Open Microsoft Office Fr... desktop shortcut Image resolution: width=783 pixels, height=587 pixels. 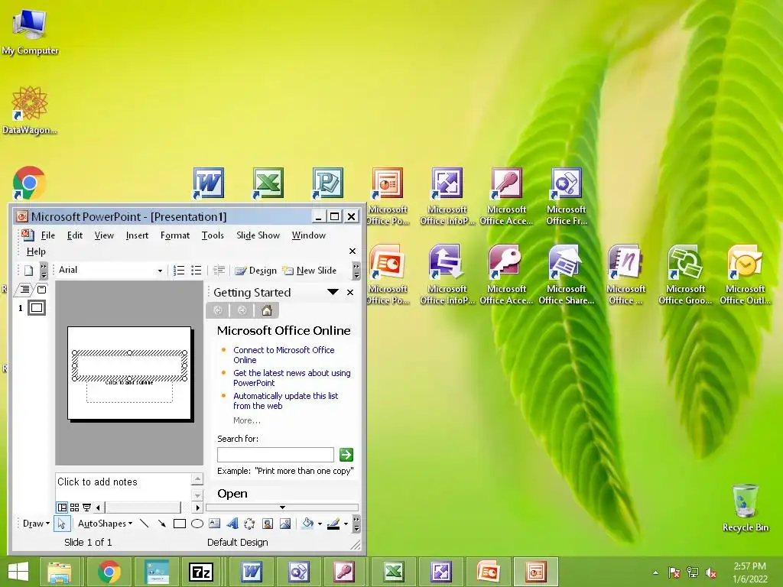(x=567, y=196)
